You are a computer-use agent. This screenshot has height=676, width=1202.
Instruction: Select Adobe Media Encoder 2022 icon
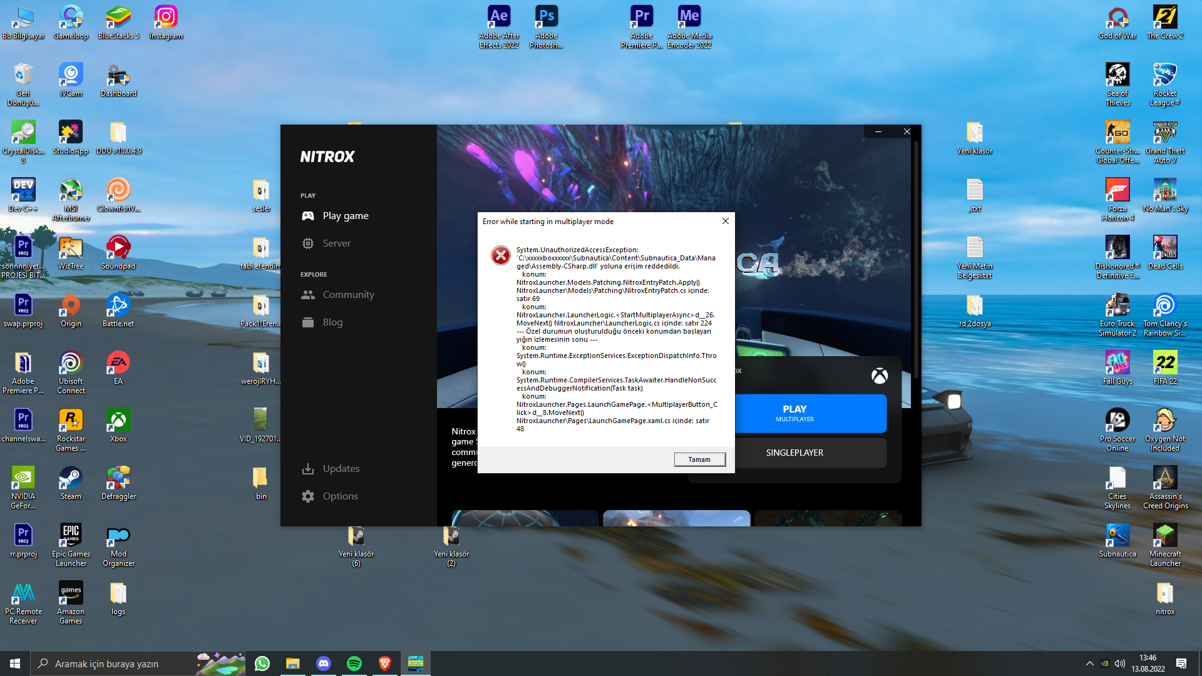click(x=689, y=27)
